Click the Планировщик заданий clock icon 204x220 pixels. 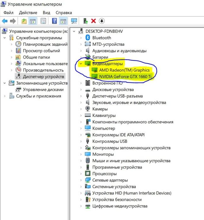[18, 44]
